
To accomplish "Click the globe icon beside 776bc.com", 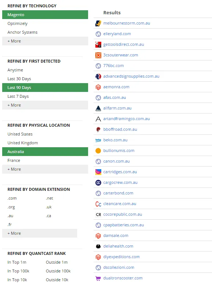I will click(98, 66).
